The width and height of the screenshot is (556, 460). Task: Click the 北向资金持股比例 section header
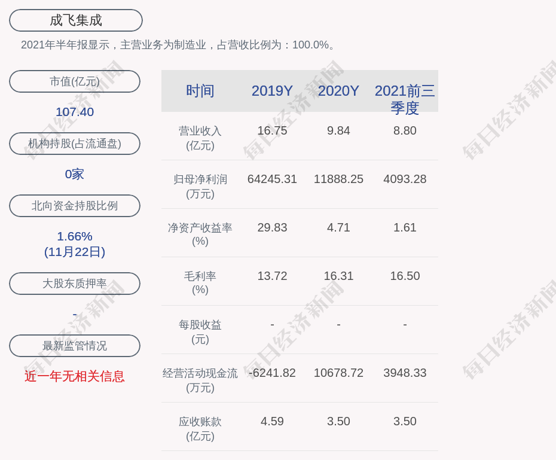[74, 206]
